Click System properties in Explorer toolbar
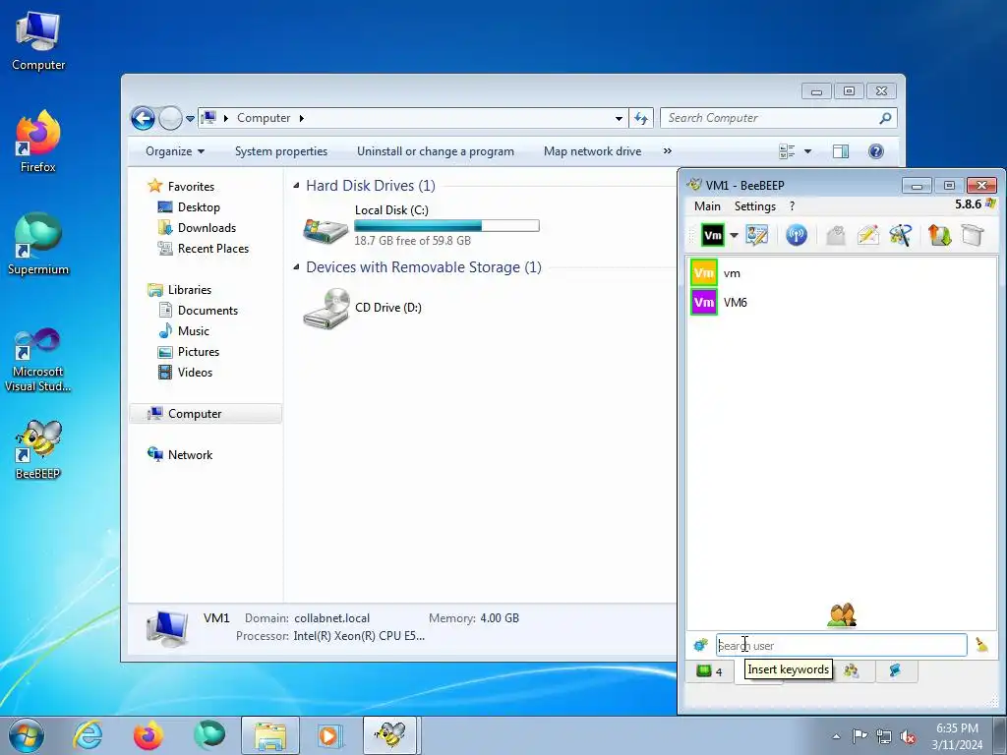 (x=281, y=151)
